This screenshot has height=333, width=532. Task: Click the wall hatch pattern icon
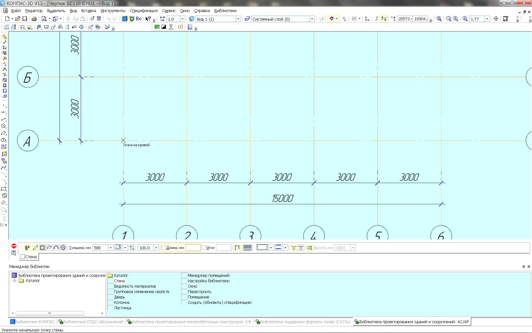(247, 248)
